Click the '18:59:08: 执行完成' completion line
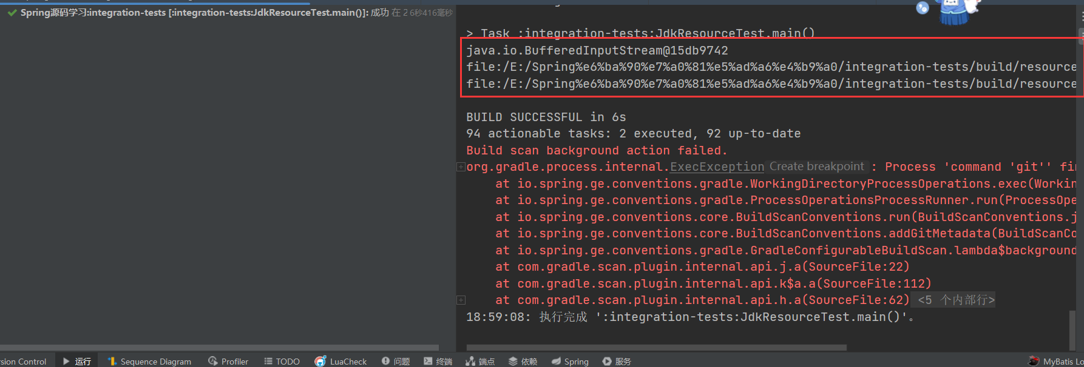Viewport: 1084px width, 367px height. 691,317
